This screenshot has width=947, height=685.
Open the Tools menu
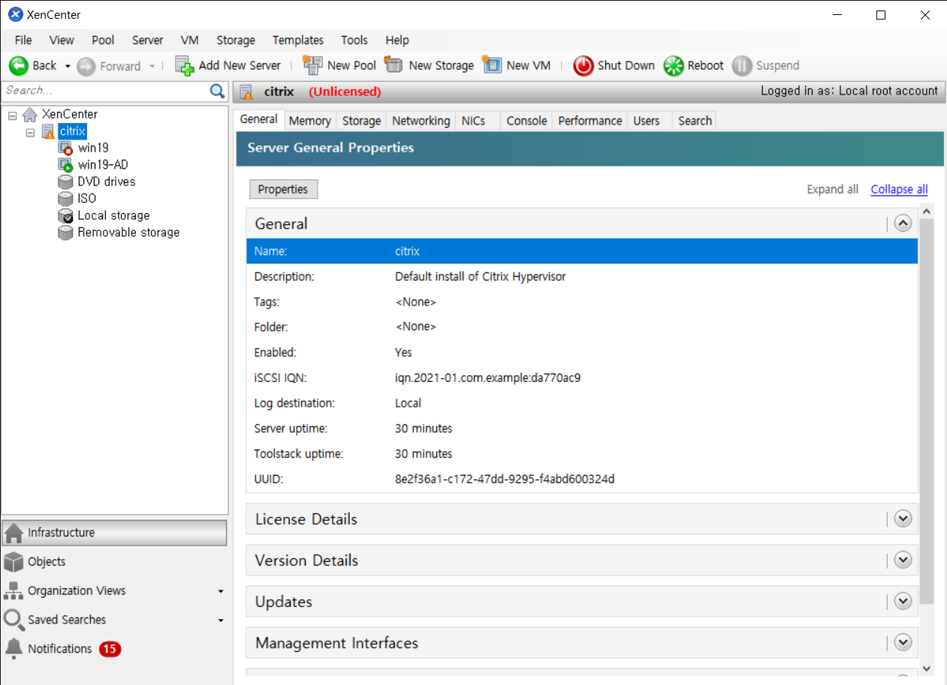354,40
